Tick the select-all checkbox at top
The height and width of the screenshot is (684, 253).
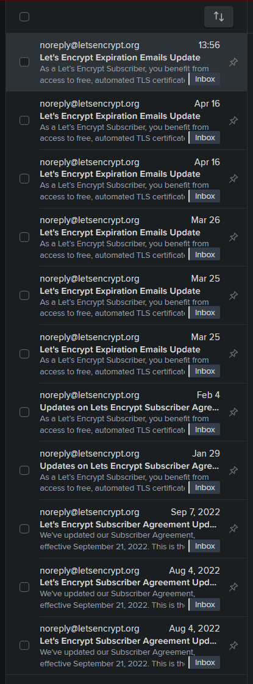tap(24, 16)
